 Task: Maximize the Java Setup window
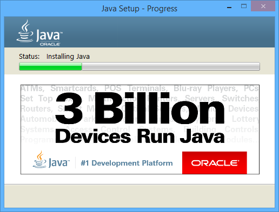click(244, 6)
